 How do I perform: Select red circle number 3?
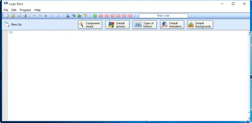pyautogui.click(x=113, y=16)
